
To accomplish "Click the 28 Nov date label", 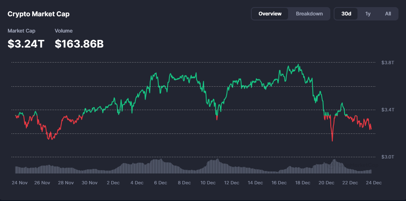I will click(x=66, y=183).
